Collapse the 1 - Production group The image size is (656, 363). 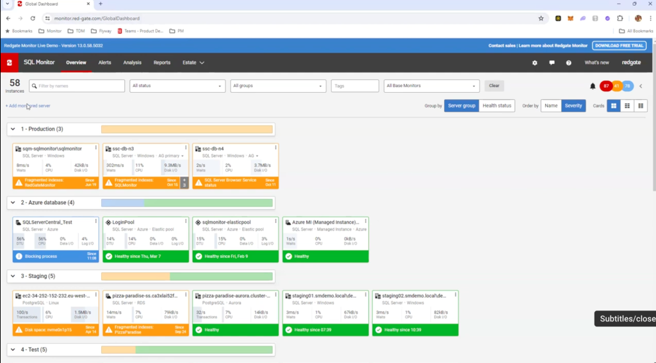tap(12, 129)
